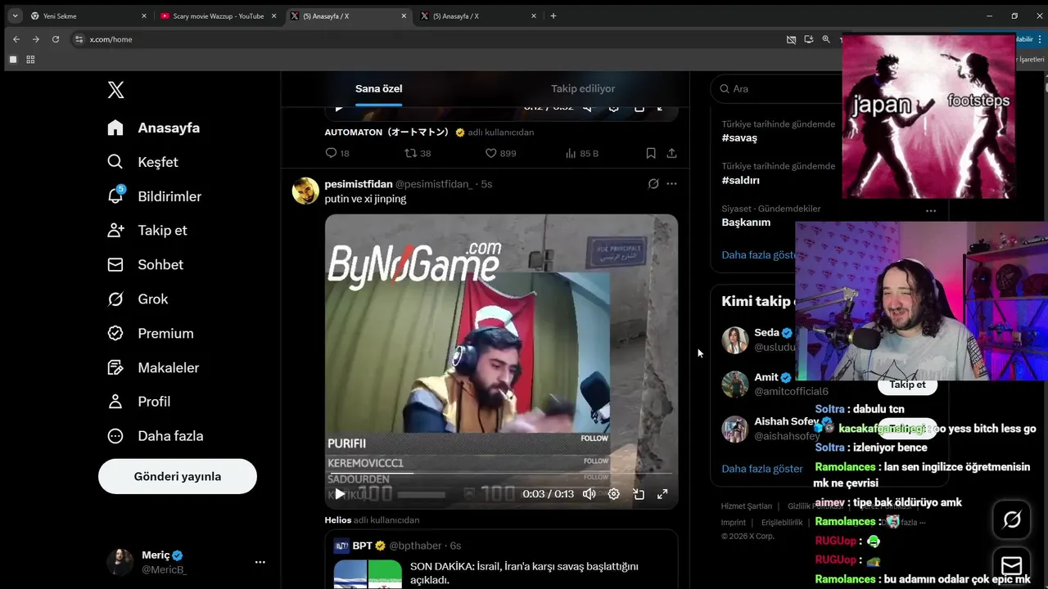Open Başkanım trending topic
This screenshot has height=589, width=1048.
pos(746,222)
